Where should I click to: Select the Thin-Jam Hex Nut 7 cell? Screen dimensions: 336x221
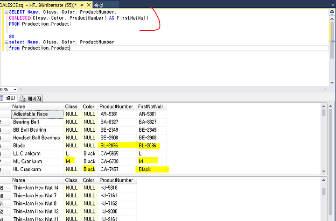(37, 196)
